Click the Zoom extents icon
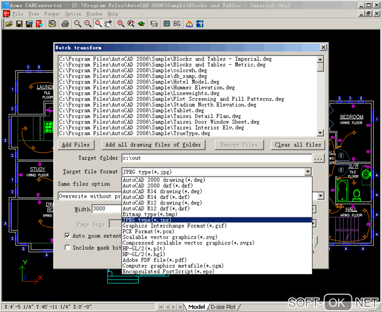382x312 pixels. (x=121, y=24)
